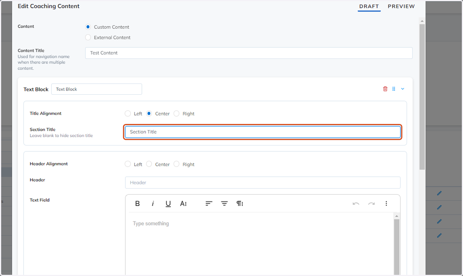Click the align left icon
This screenshot has height=276, width=463.
209,204
